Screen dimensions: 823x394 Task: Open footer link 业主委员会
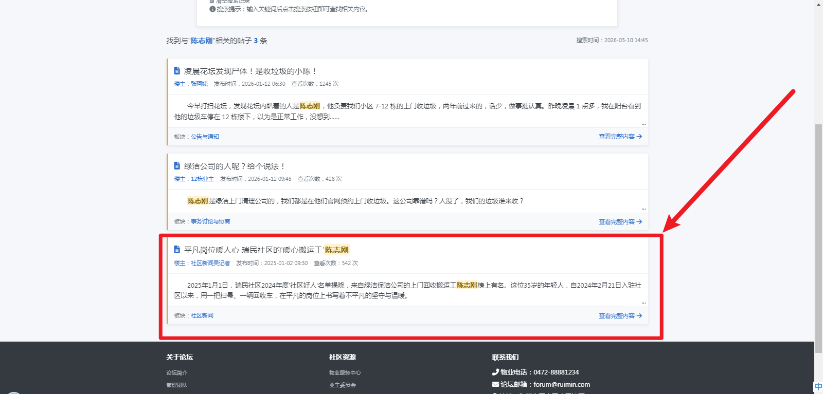pos(343,385)
